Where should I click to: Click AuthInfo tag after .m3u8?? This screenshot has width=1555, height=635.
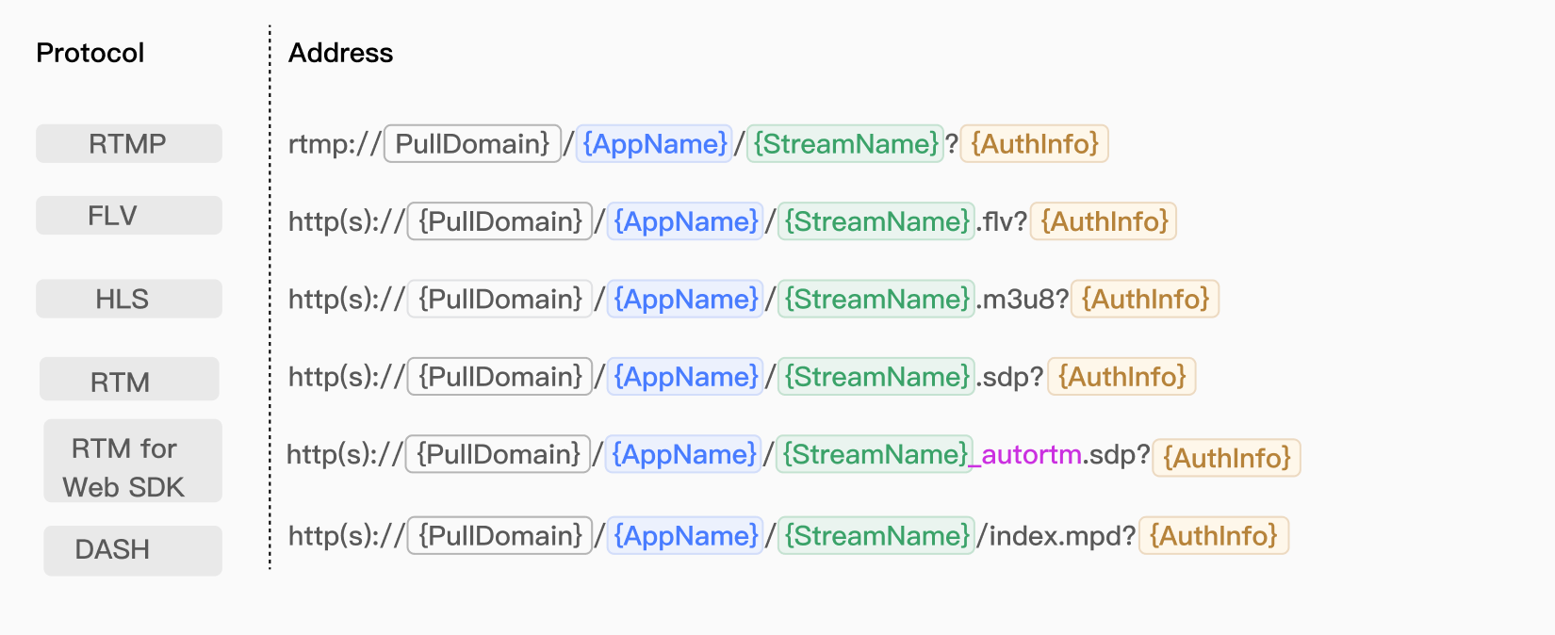click(x=1145, y=299)
